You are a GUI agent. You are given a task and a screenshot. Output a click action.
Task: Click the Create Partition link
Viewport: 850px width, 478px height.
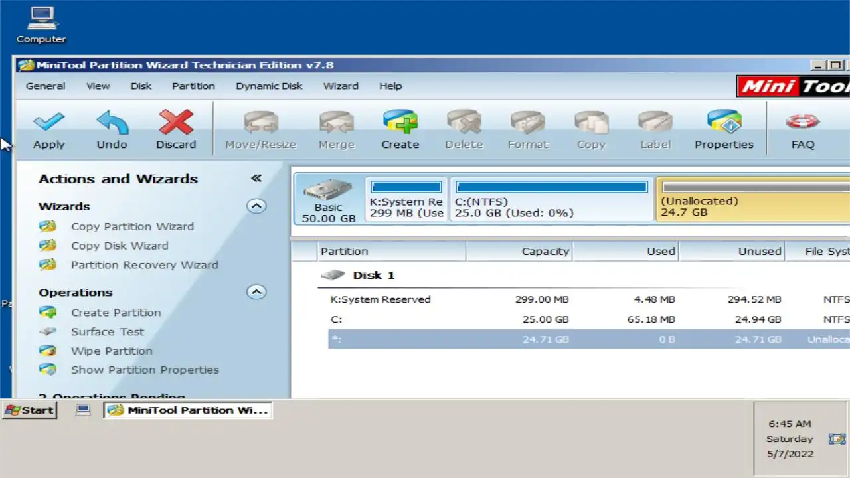[x=116, y=312]
